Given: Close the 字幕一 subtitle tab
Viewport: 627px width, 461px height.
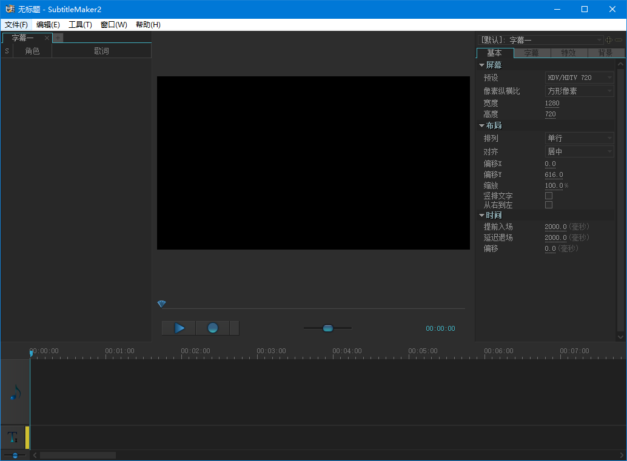Looking at the screenshot, I should [47, 38].
